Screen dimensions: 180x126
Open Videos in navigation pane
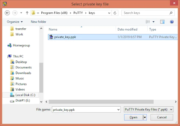pos(20,90)
